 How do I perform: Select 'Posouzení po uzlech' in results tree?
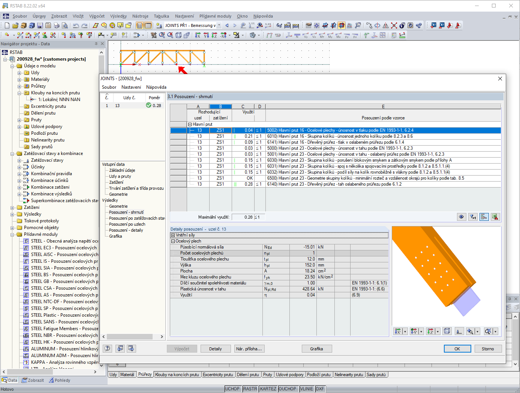click(127, 224)
